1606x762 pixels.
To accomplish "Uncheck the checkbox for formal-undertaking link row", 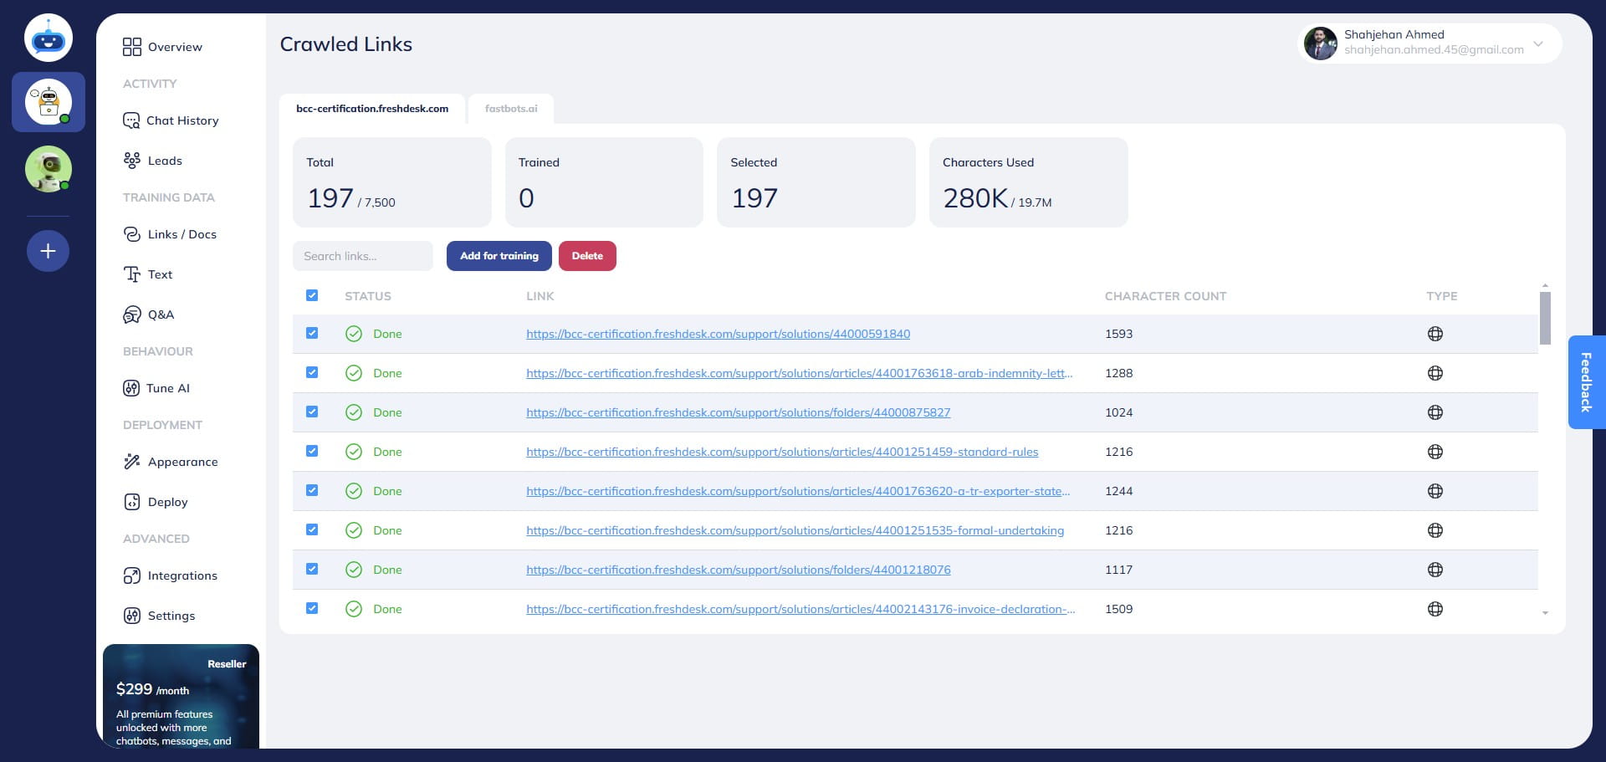I will 312,529.
